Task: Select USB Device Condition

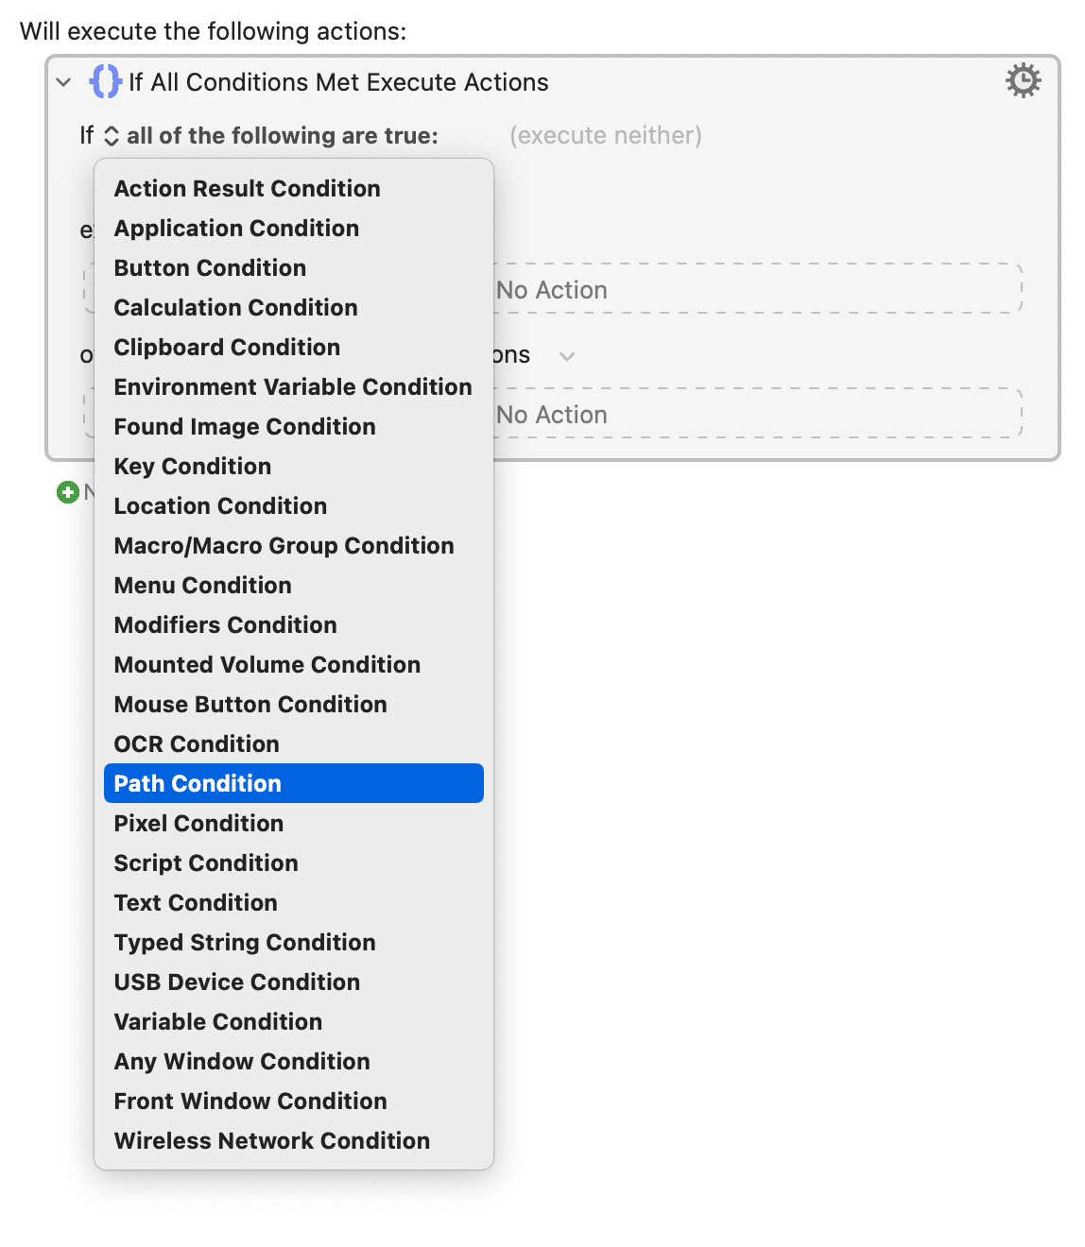Action: point(237,982)
